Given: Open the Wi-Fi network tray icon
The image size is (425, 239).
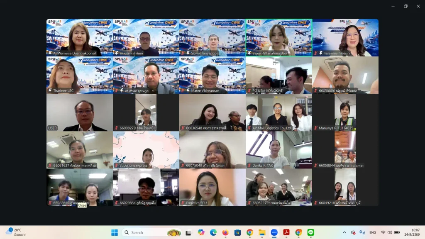Looking at the screenshot, I should point(383,232).
